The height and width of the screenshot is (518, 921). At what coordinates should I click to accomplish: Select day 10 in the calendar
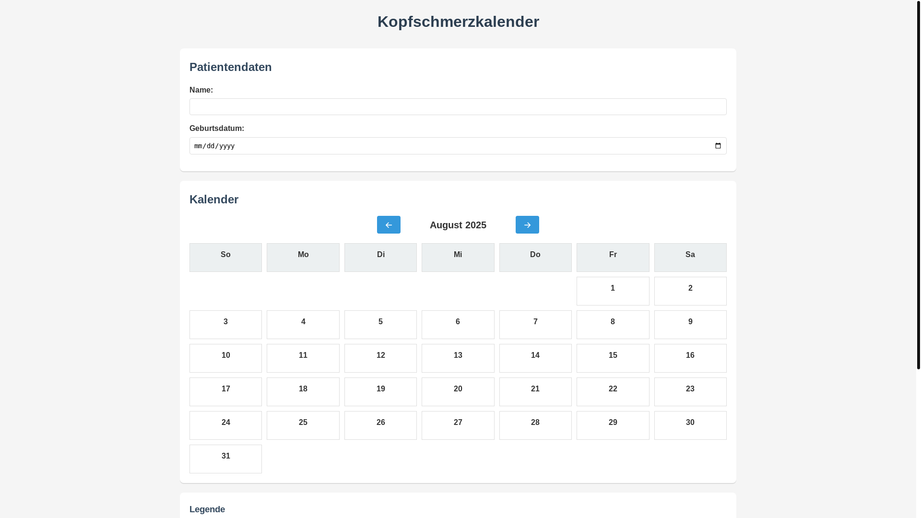225,358
